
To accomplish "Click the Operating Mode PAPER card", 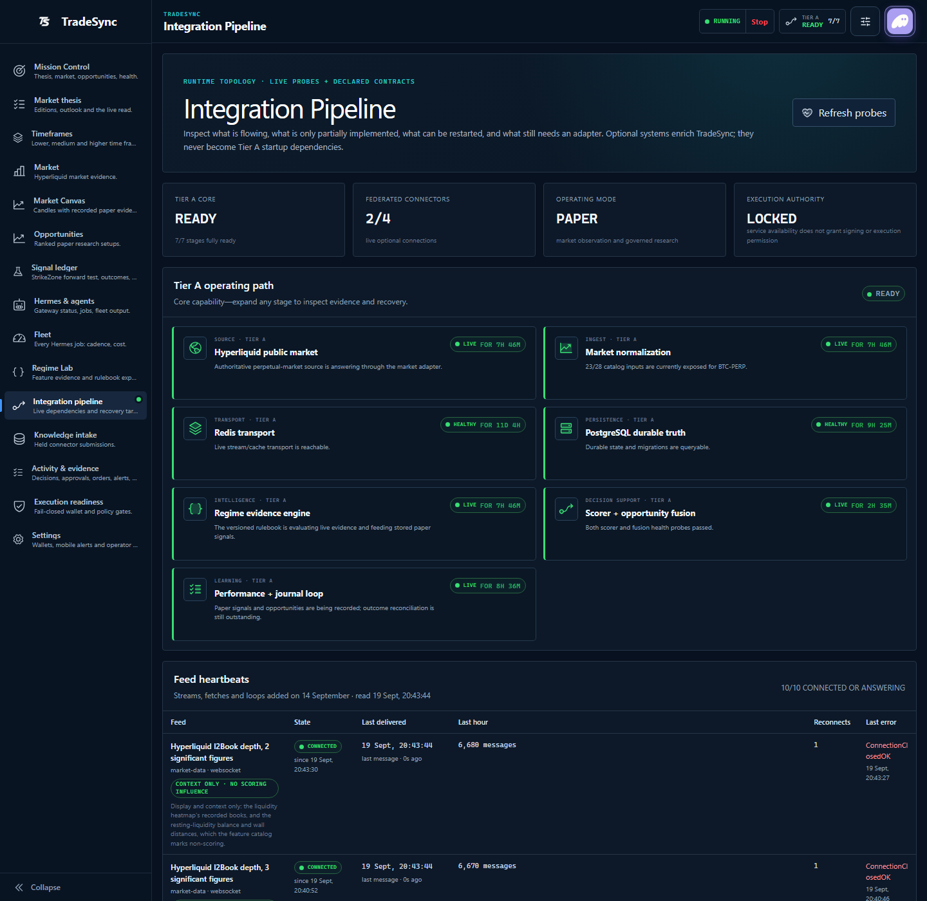I will tap(635, 219).
